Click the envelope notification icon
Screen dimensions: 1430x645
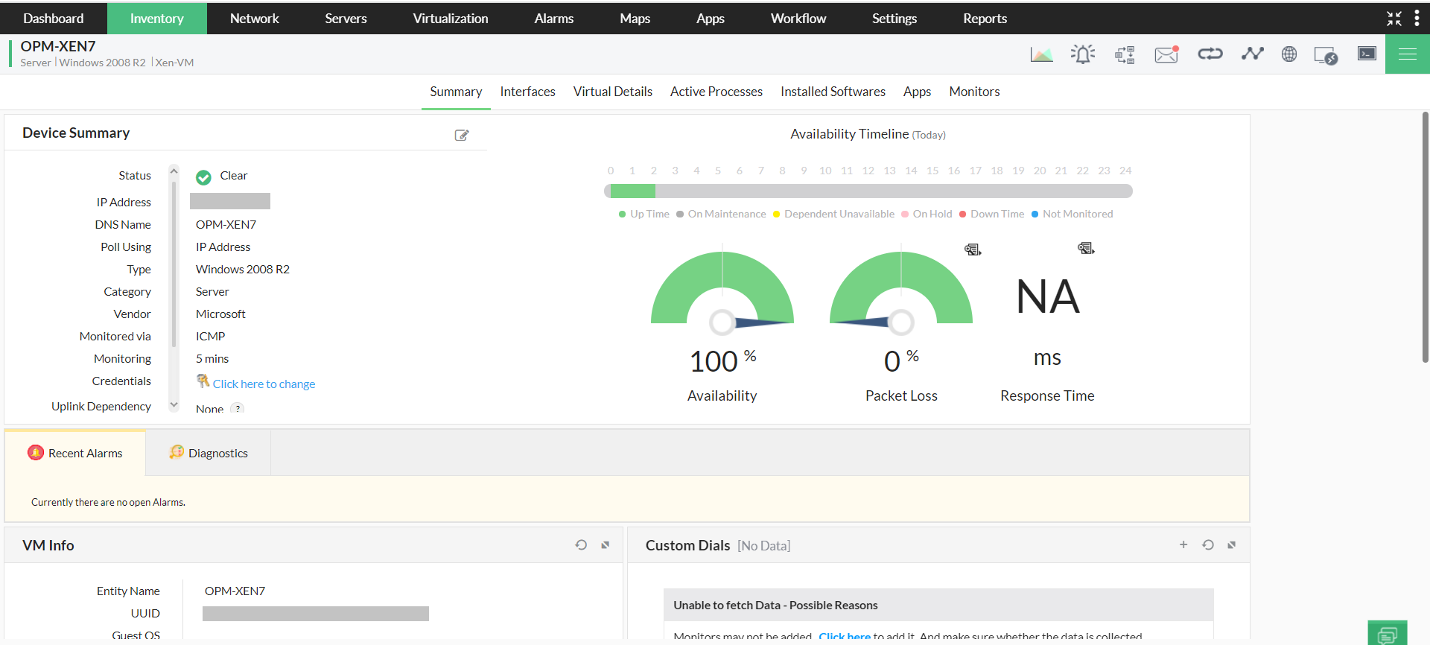point(1166,54)
